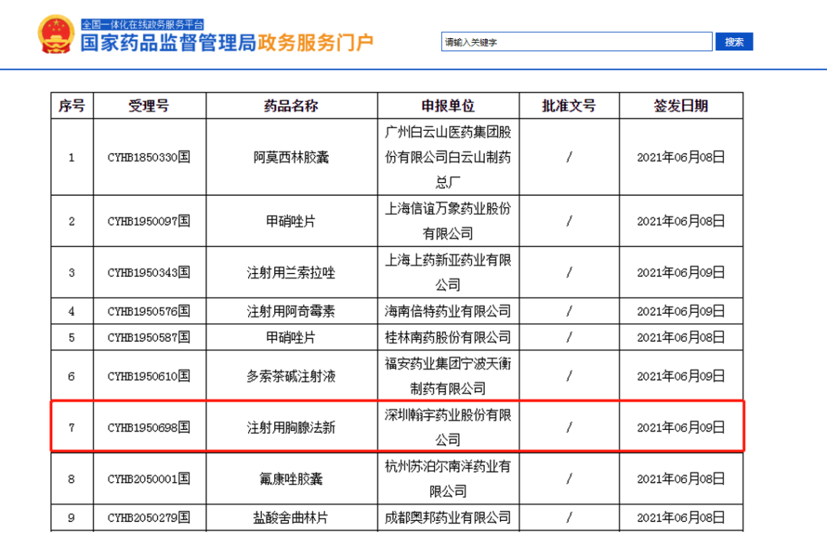Click the 受理号 column header
Image resolution: width=827 pixels, height=534 pixels.
(x=149, y=106)
